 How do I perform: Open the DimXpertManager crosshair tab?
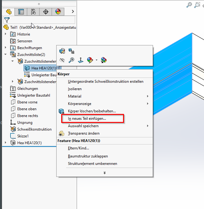46,12
